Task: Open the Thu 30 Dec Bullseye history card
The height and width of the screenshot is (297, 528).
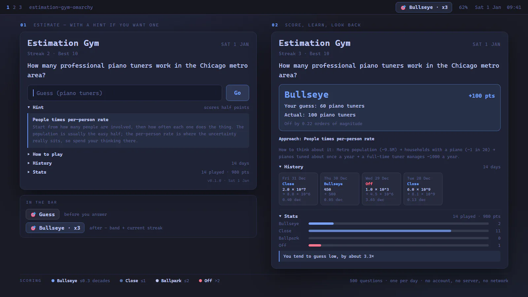Action: click(x=340, y=189)
